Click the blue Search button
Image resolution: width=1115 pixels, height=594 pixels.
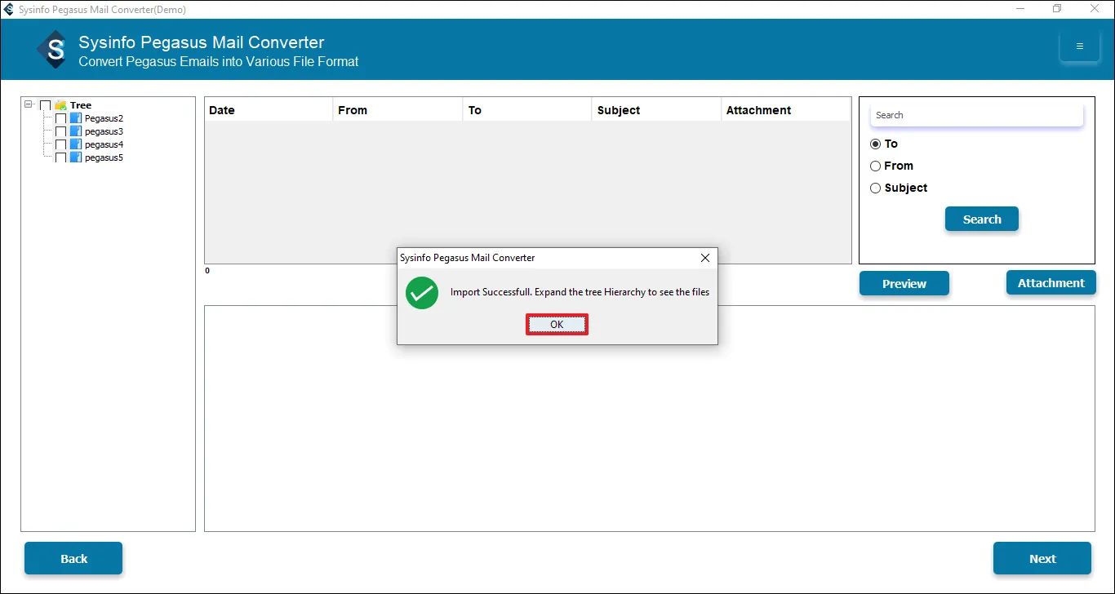(x=982, y=219)
